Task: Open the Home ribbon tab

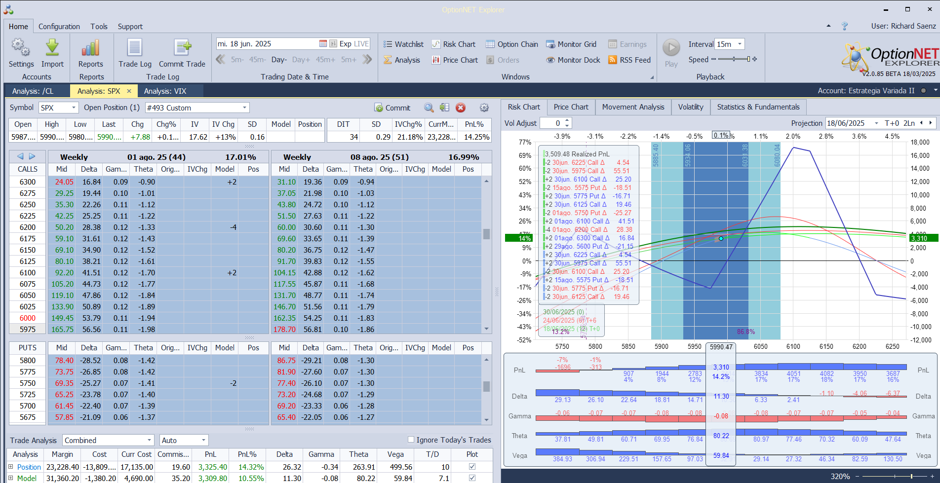Action: (18, 27)
